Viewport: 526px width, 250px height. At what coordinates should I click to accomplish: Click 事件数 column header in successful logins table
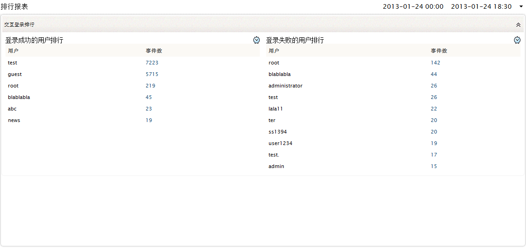[154, 51]
